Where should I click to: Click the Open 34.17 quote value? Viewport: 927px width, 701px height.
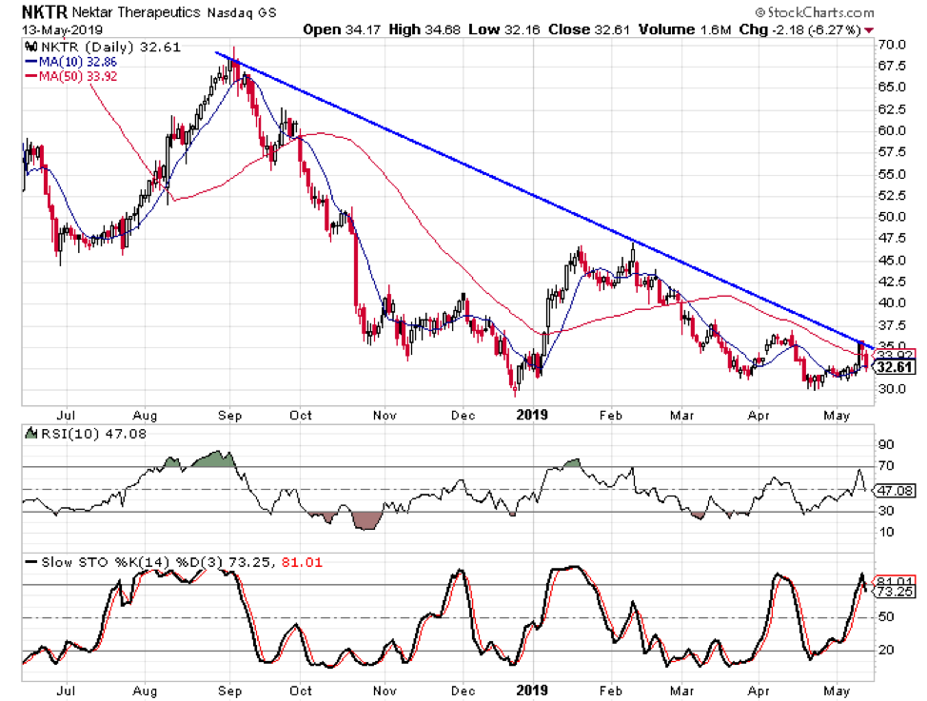coord(341,29)
